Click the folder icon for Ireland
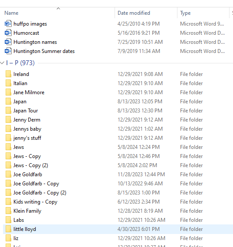This screenshot has width=233, height=247. 8,74
